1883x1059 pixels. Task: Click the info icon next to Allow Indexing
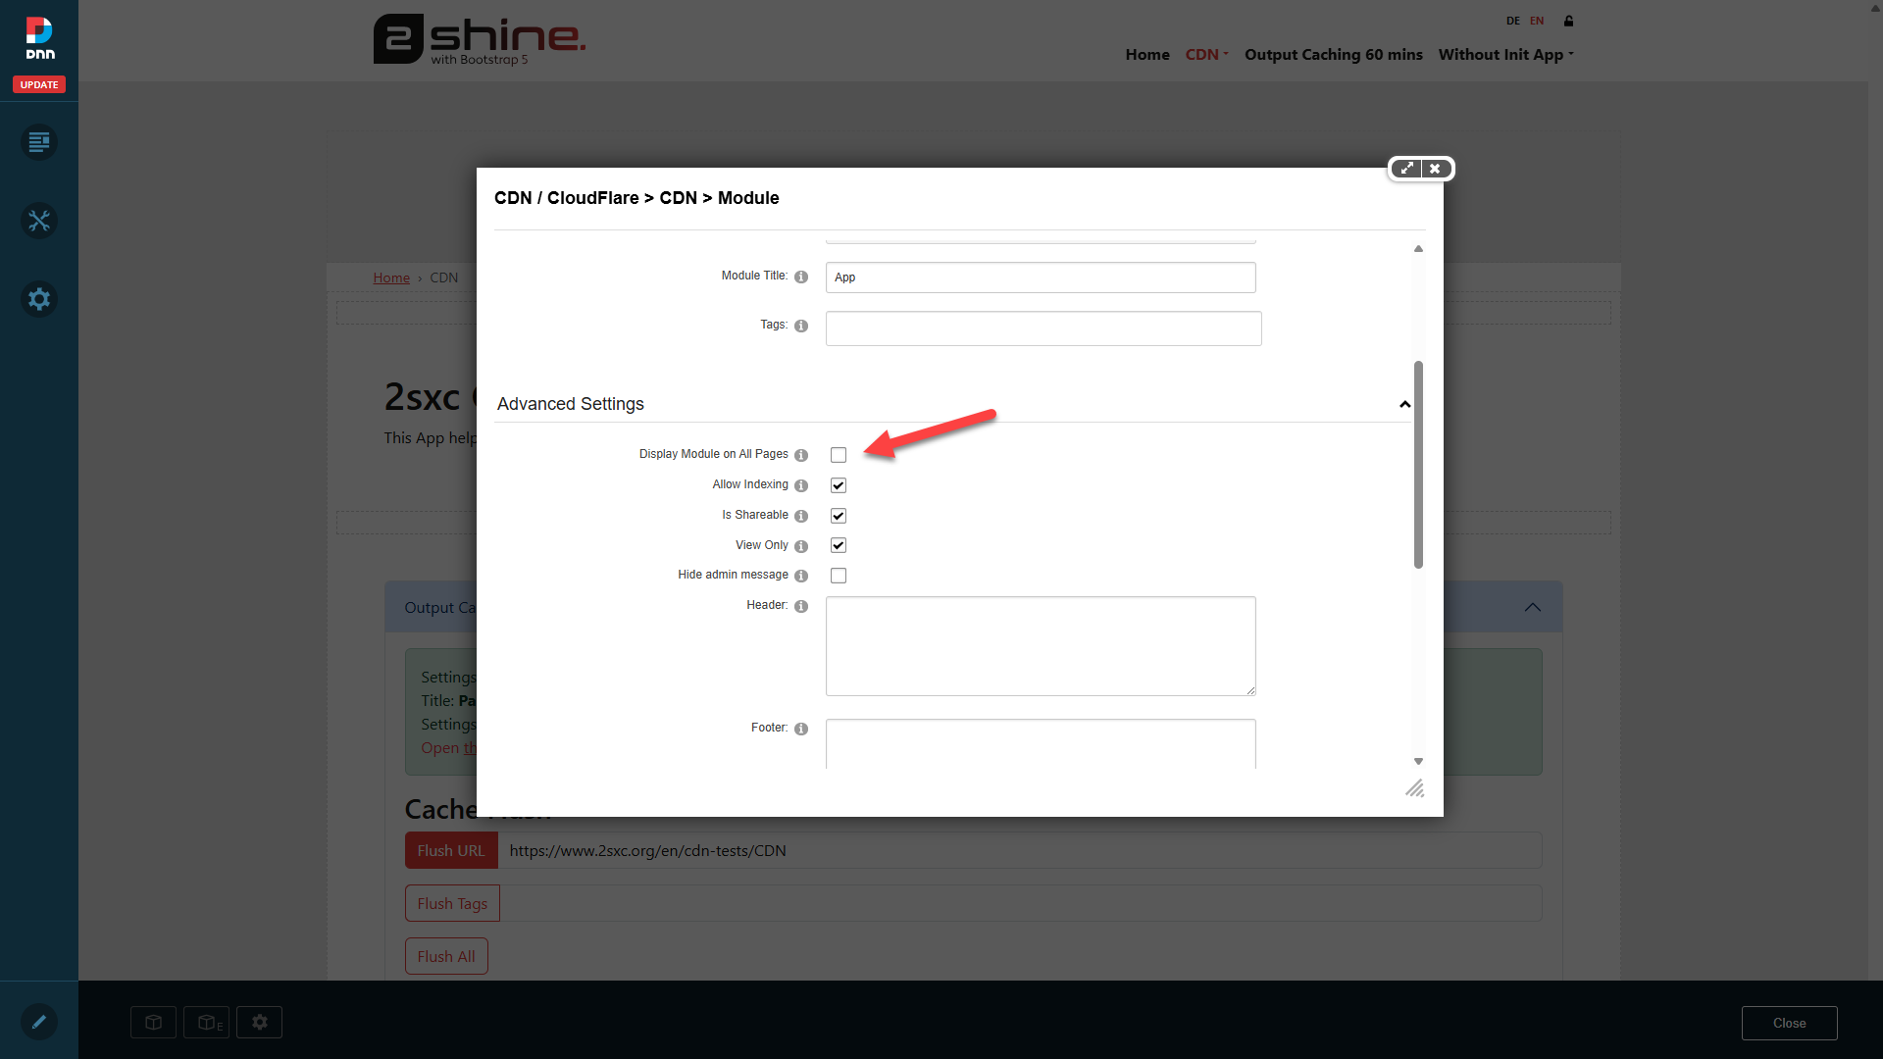point(801,486)
